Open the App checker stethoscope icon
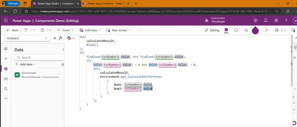Screen dimensions: 297x127 coord(246,30)
